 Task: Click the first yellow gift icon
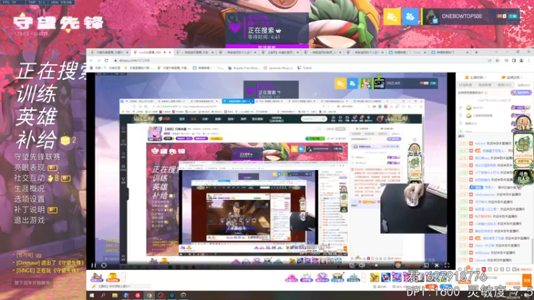374,277
